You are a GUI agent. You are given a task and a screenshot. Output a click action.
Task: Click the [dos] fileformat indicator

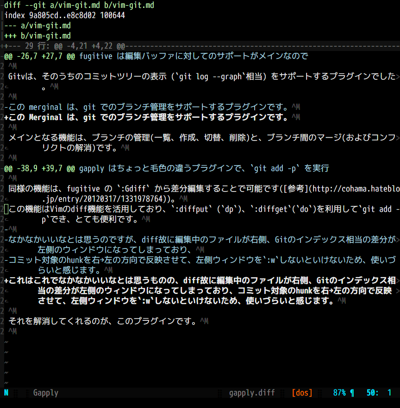(301, 393)
